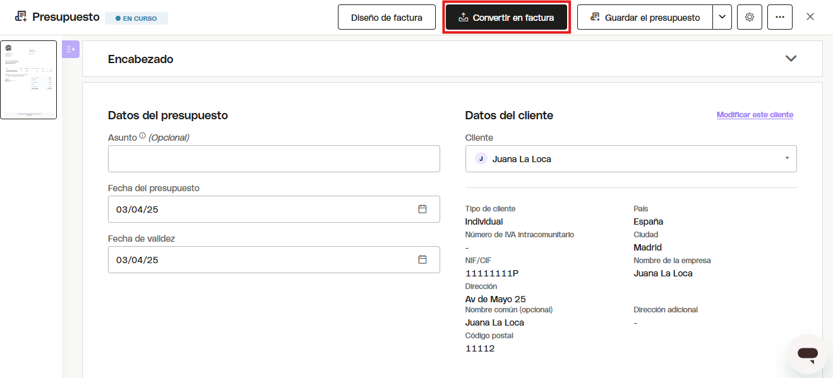
Task: Open the chat support bubble
Action: (808, 354)
